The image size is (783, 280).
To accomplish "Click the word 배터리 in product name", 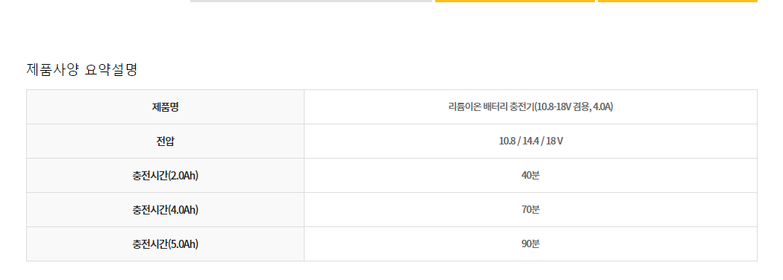I will click(496, 107).
